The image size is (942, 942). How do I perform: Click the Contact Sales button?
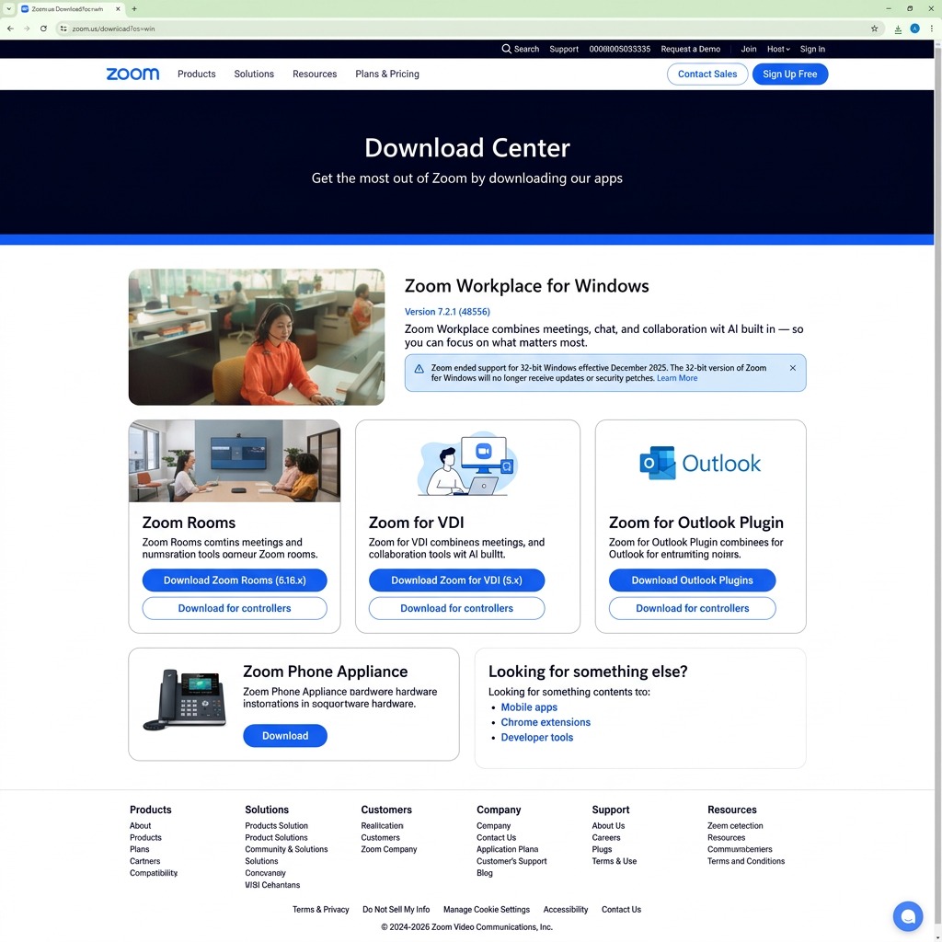(707, 74)
